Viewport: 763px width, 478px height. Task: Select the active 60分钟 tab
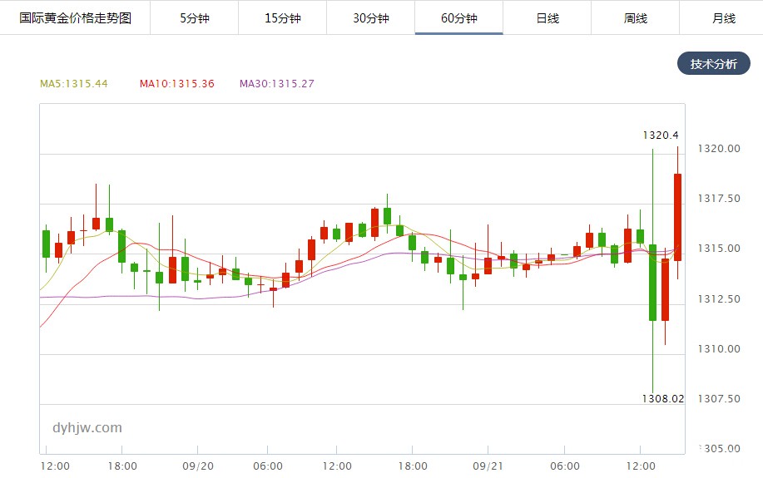point(458,18)
